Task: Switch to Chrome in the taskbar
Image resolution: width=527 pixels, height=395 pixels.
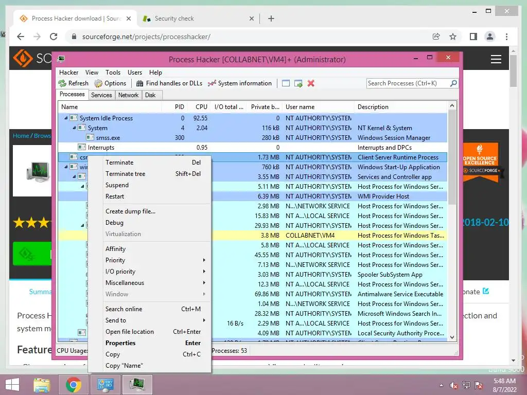Action: tap(73, 385)
